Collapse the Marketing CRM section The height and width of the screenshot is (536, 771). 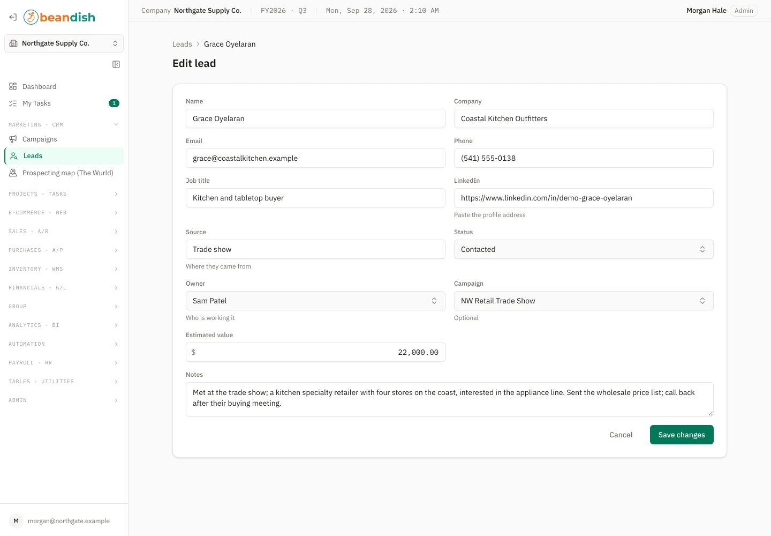click(64, 125)
